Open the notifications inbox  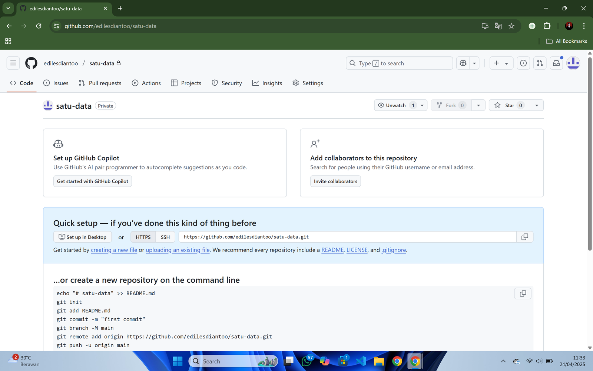click(x=556, y=63)
